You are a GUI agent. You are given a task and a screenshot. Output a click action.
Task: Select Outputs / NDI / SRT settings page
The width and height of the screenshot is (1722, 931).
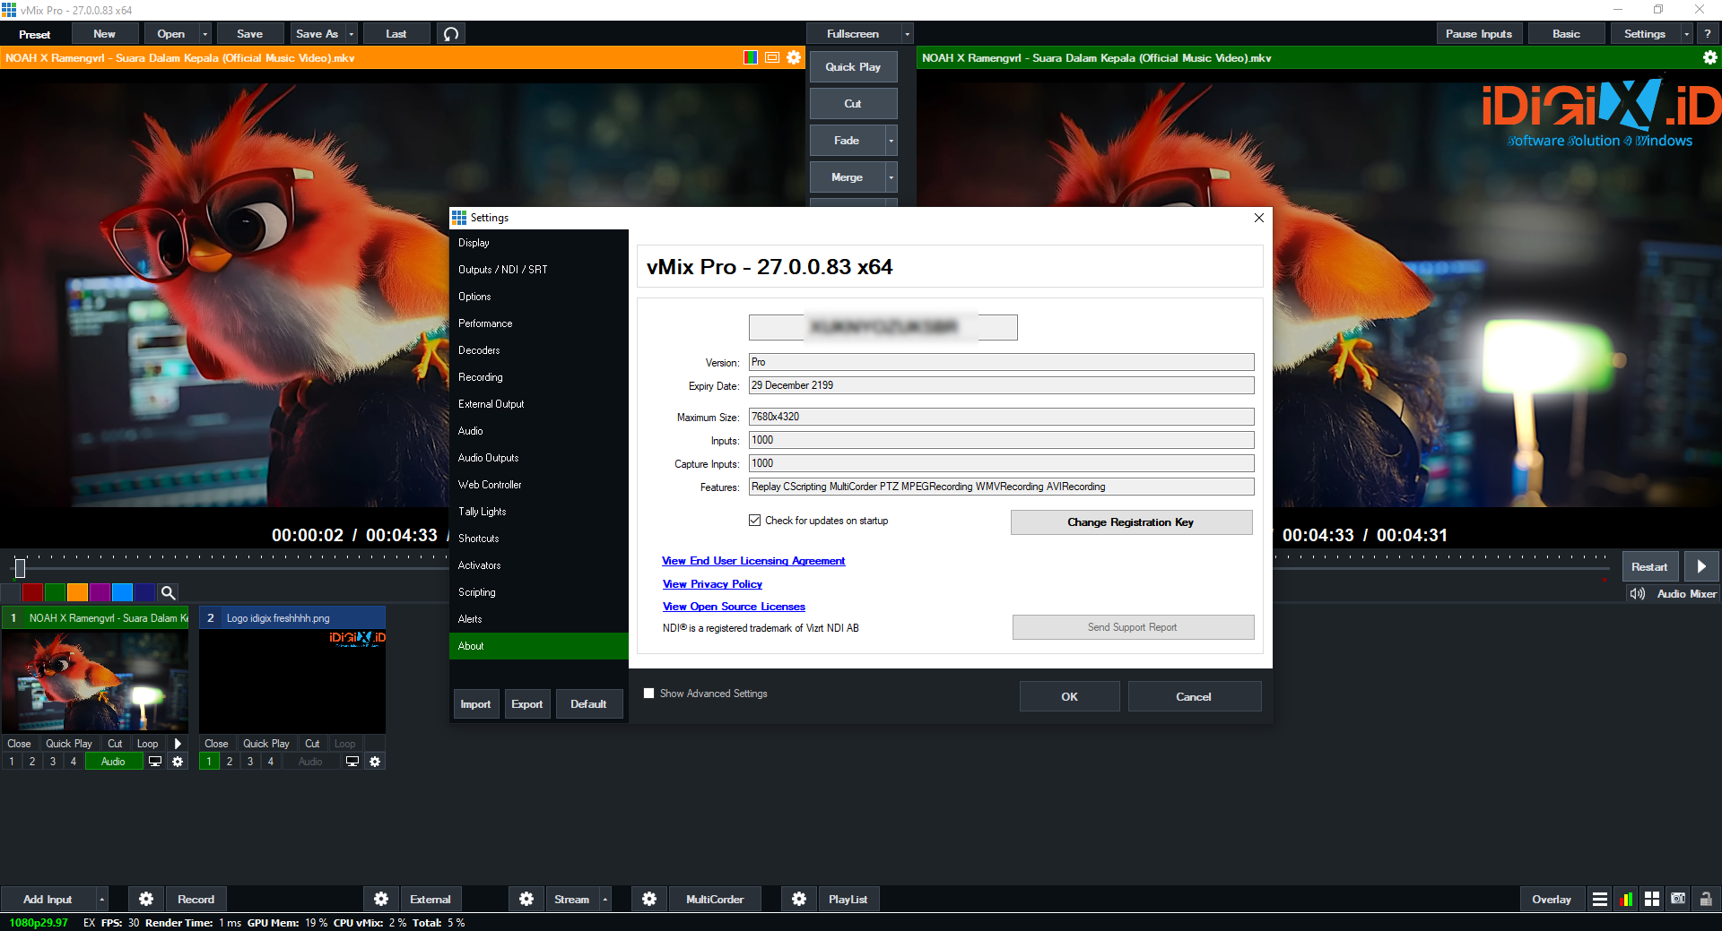(538, 270)
